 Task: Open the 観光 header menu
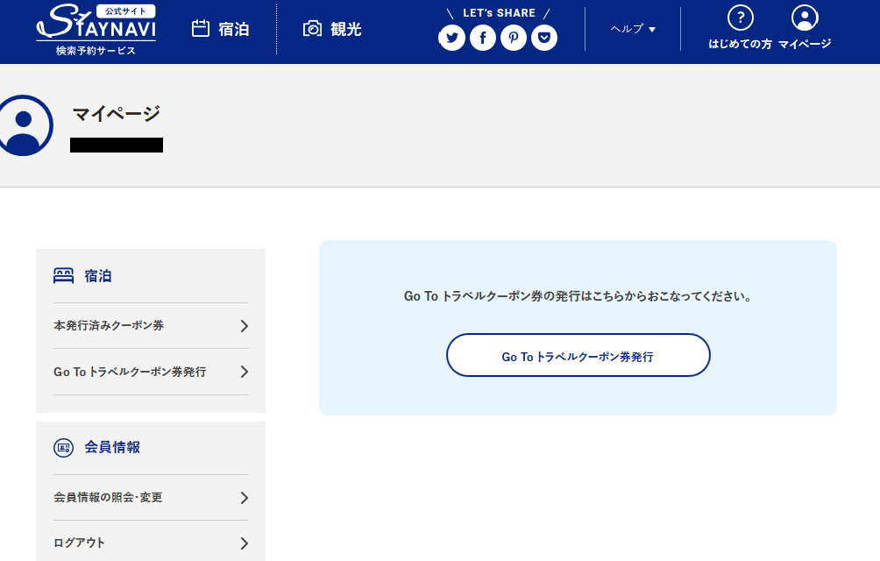332,29
